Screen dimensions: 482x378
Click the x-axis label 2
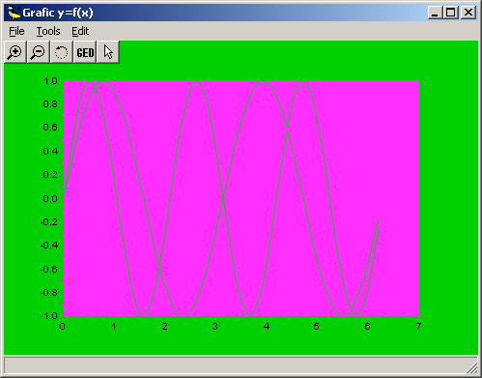(164, 327)
